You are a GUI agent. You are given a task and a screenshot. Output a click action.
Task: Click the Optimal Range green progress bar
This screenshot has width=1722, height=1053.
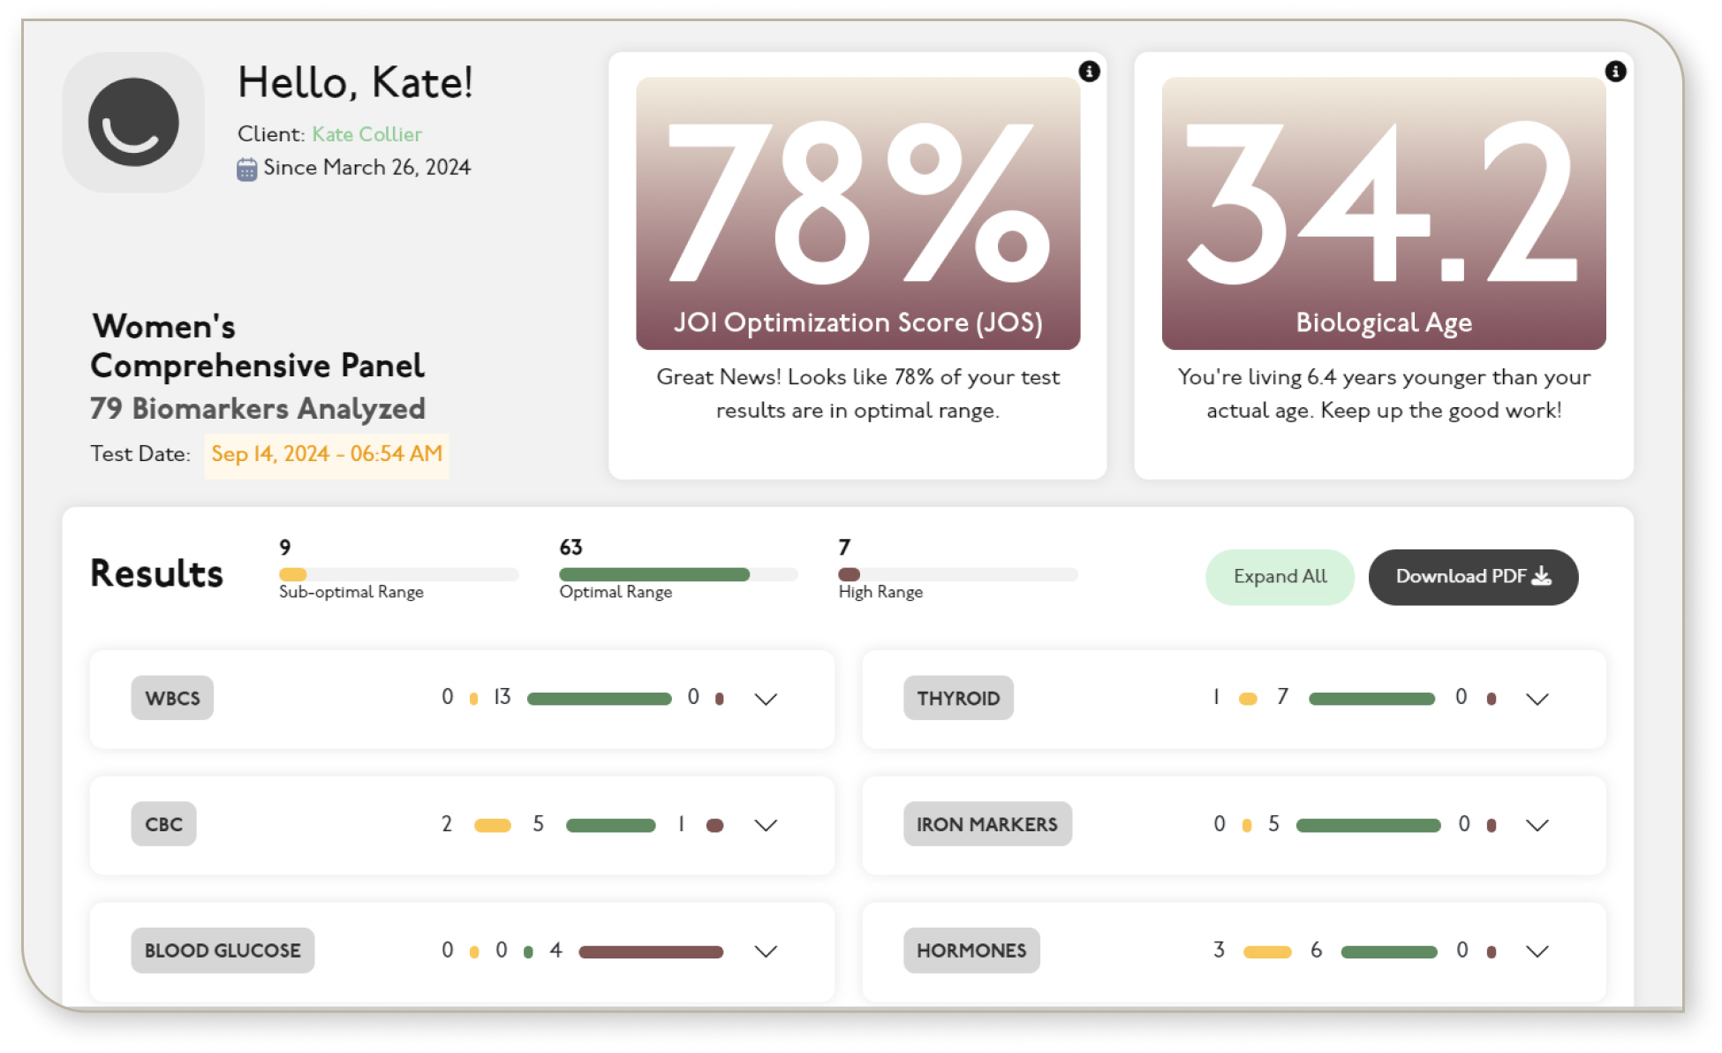[x=654, y=575]
